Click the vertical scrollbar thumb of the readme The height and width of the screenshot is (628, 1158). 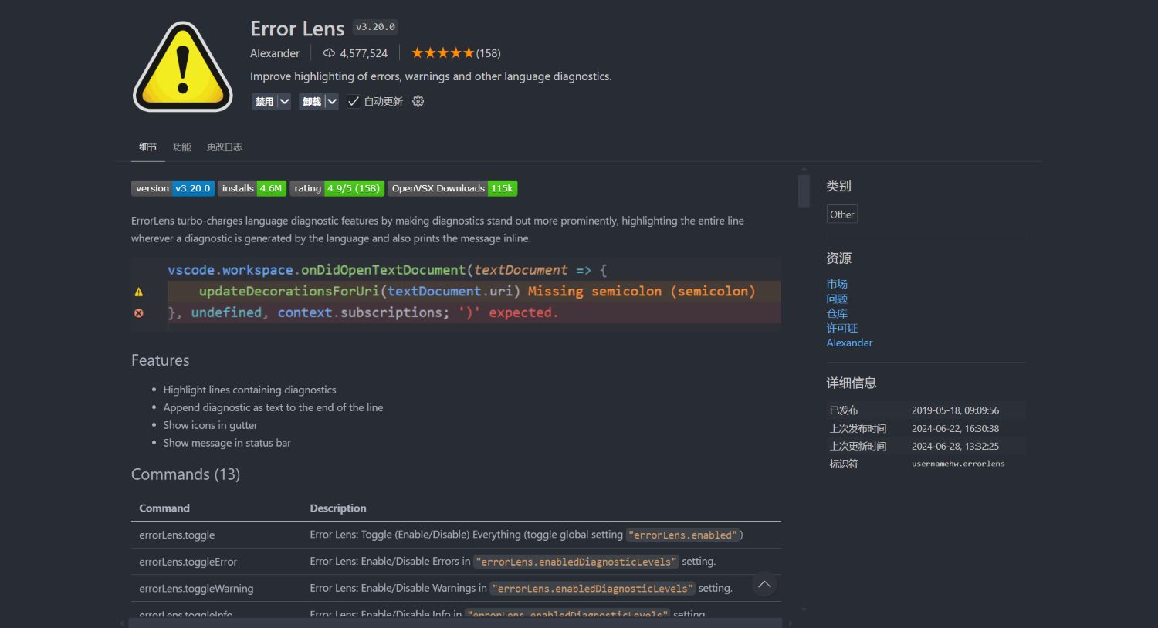(804, 191)
